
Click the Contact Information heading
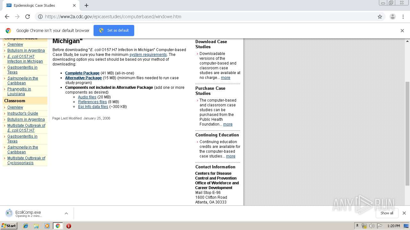click(x=215, y=167)
